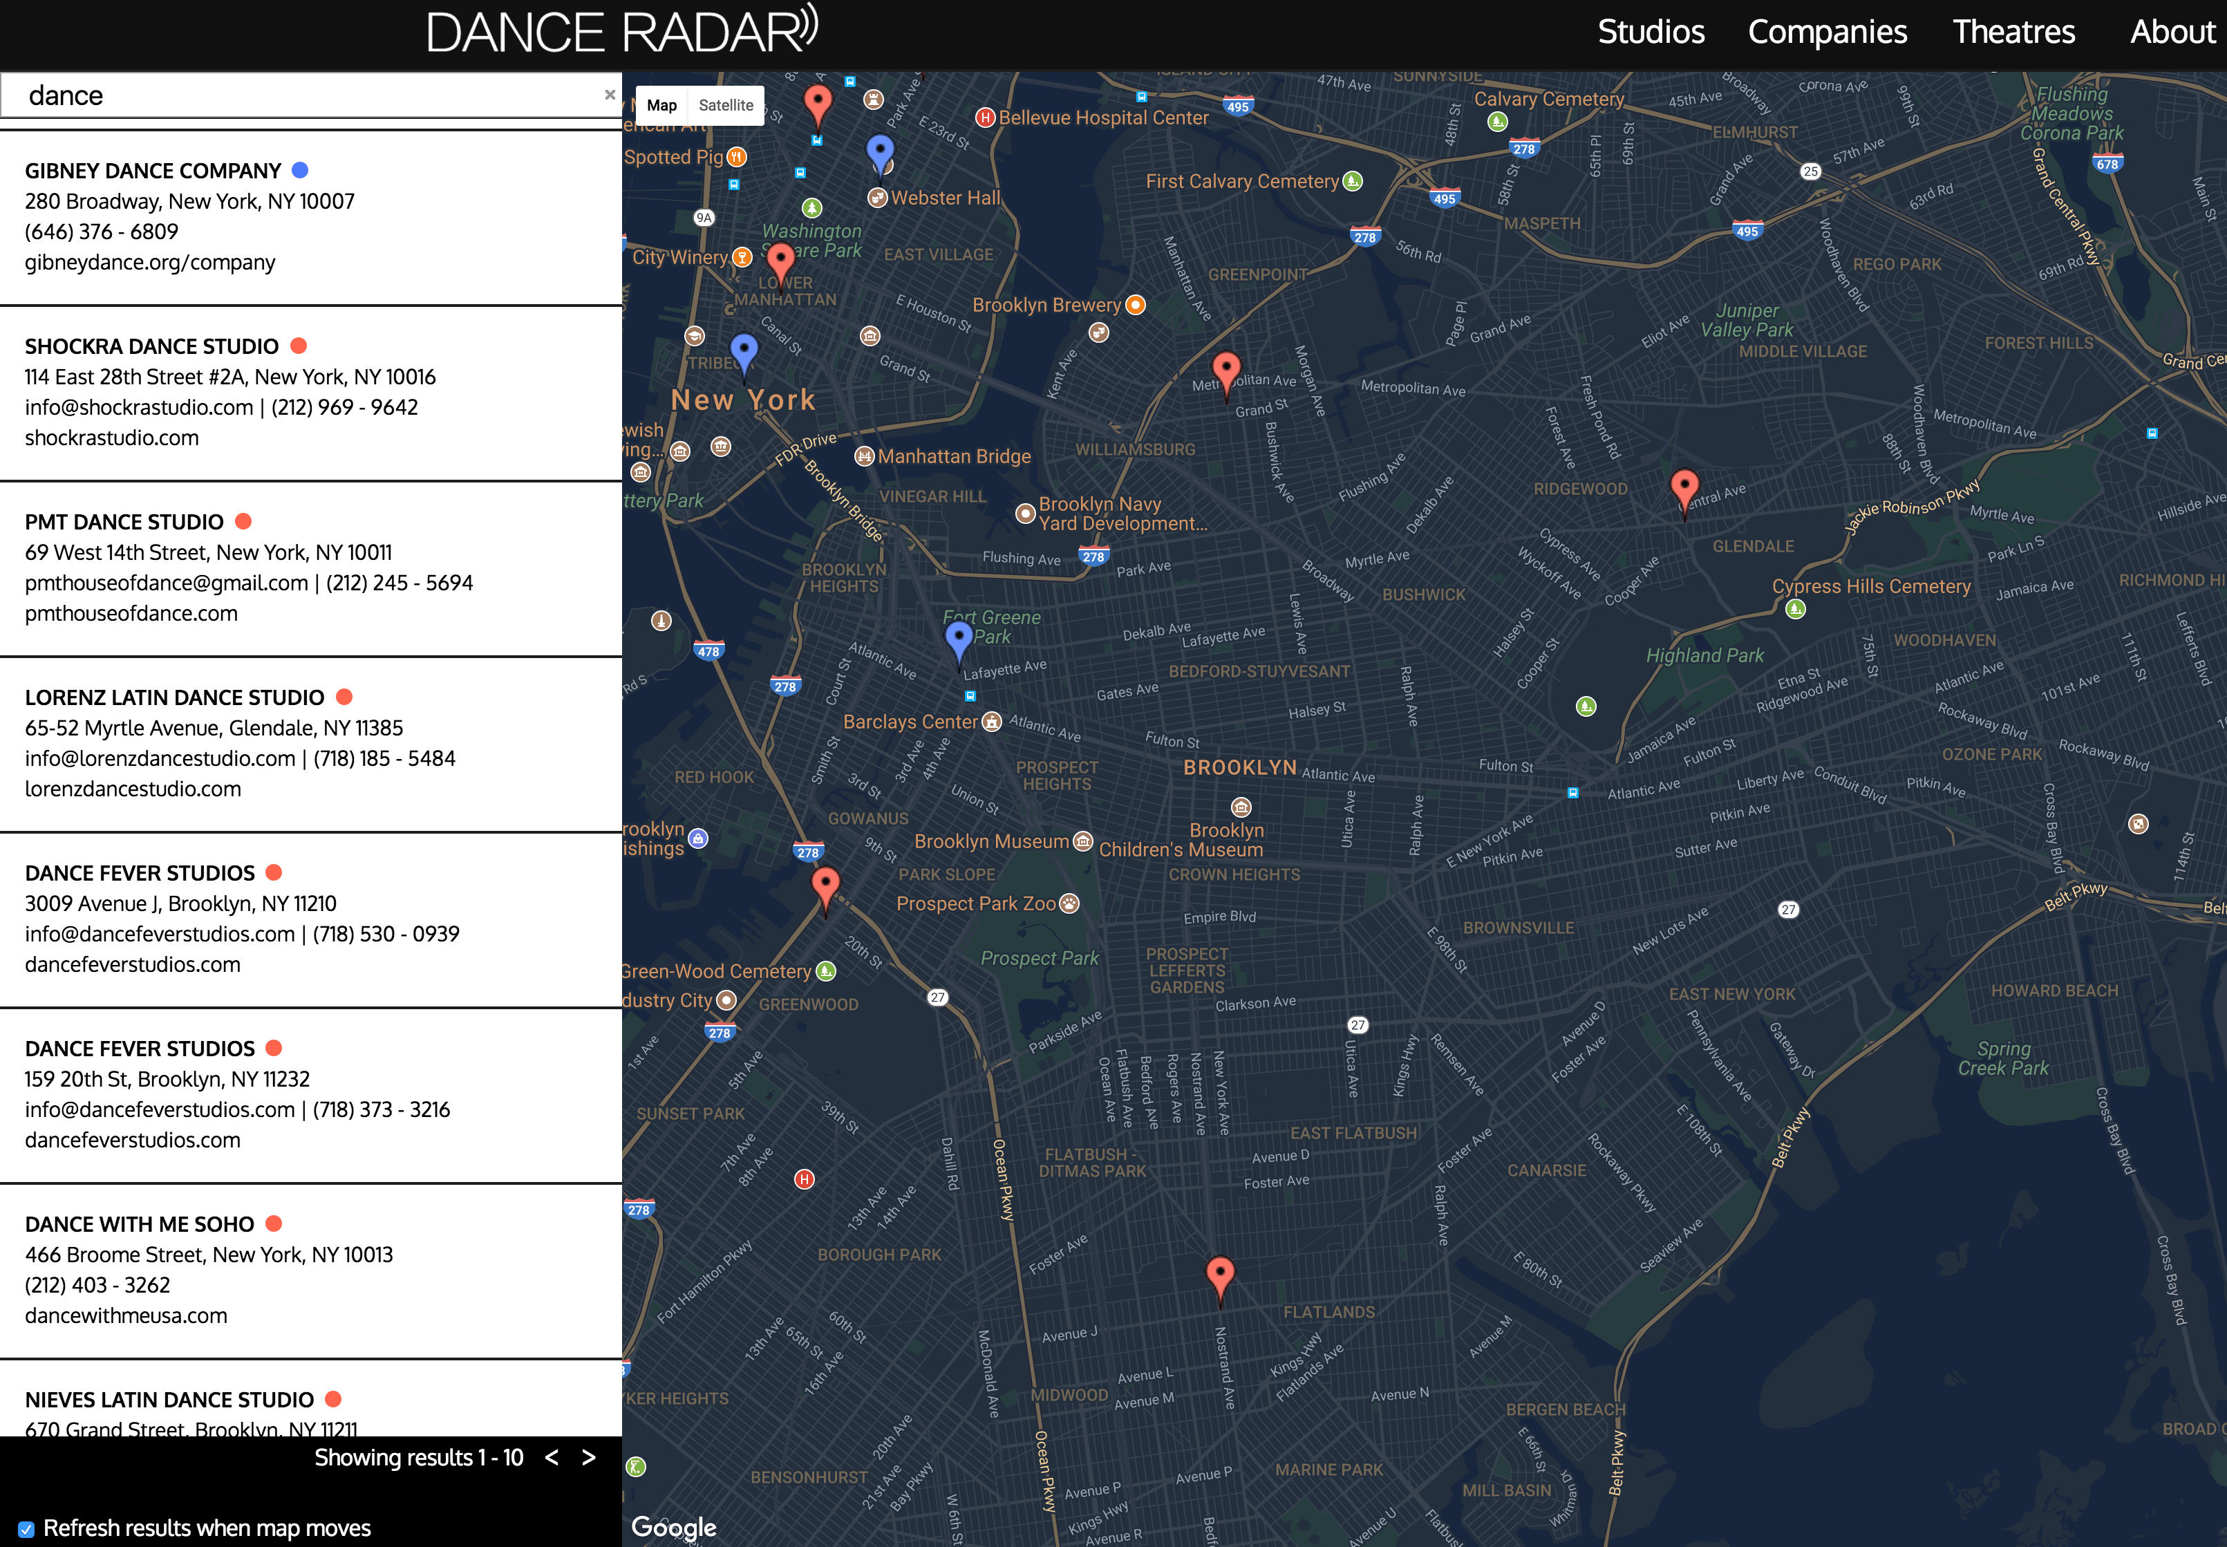2227x1547 pixels.
Task: Click the Bellevue Hospital Center map icon
Action: tap(985, 118)
